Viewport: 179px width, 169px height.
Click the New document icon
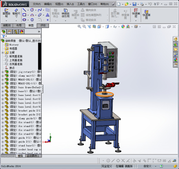[x=119, y=4]
